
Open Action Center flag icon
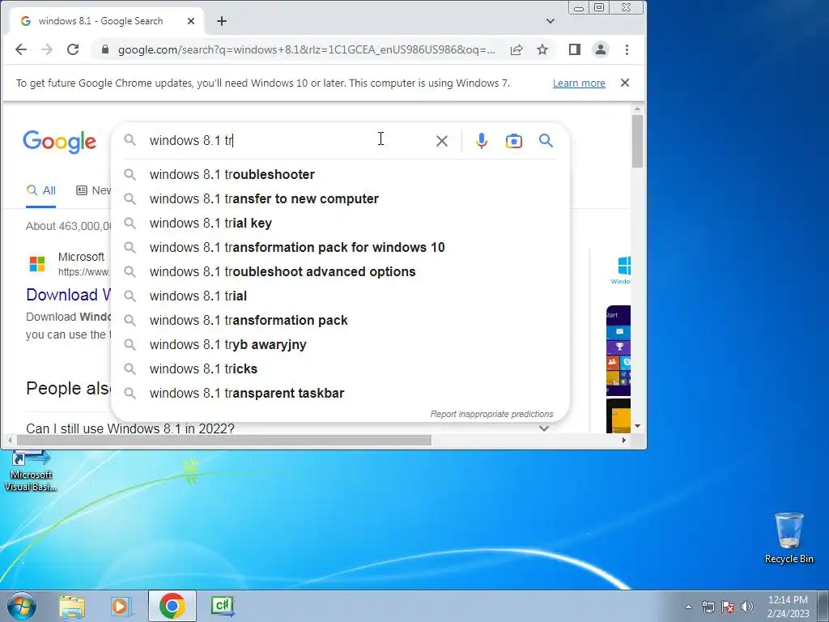(x=728, y=607)
